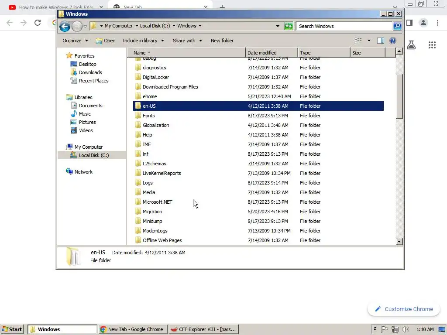
Task: Select the inf folder icon
Action: tap(138, 154)
